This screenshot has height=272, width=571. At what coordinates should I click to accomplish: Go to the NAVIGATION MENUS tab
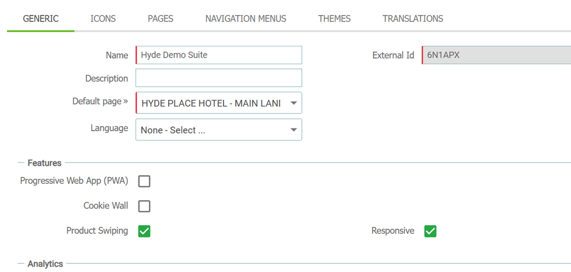point(246,18)
